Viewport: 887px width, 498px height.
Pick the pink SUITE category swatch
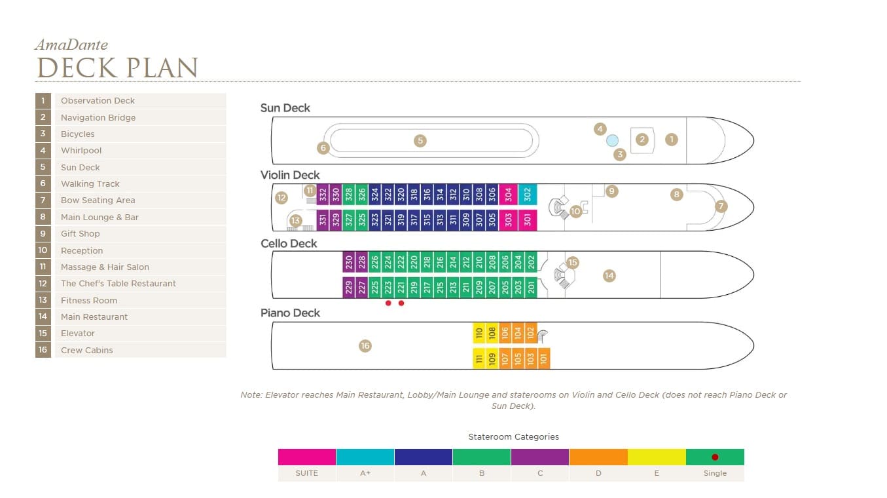[x=307, y=457]
